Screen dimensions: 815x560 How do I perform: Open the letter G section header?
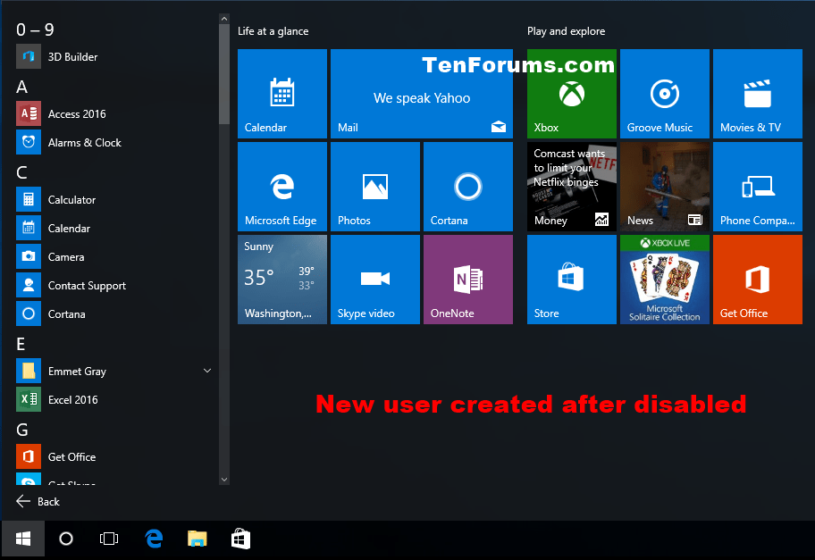click(x=21, y=430)
